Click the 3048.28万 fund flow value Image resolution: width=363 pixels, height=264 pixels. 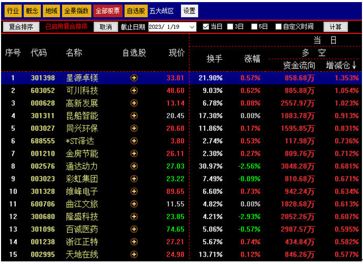(298, 166)
